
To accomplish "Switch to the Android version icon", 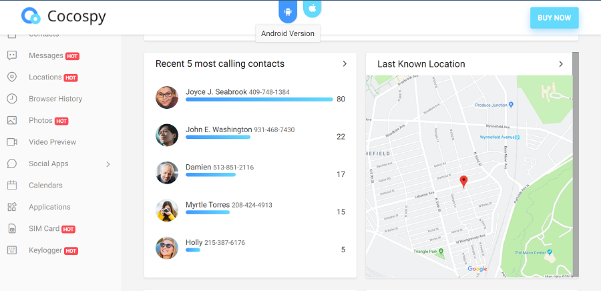I will [288, 11].
